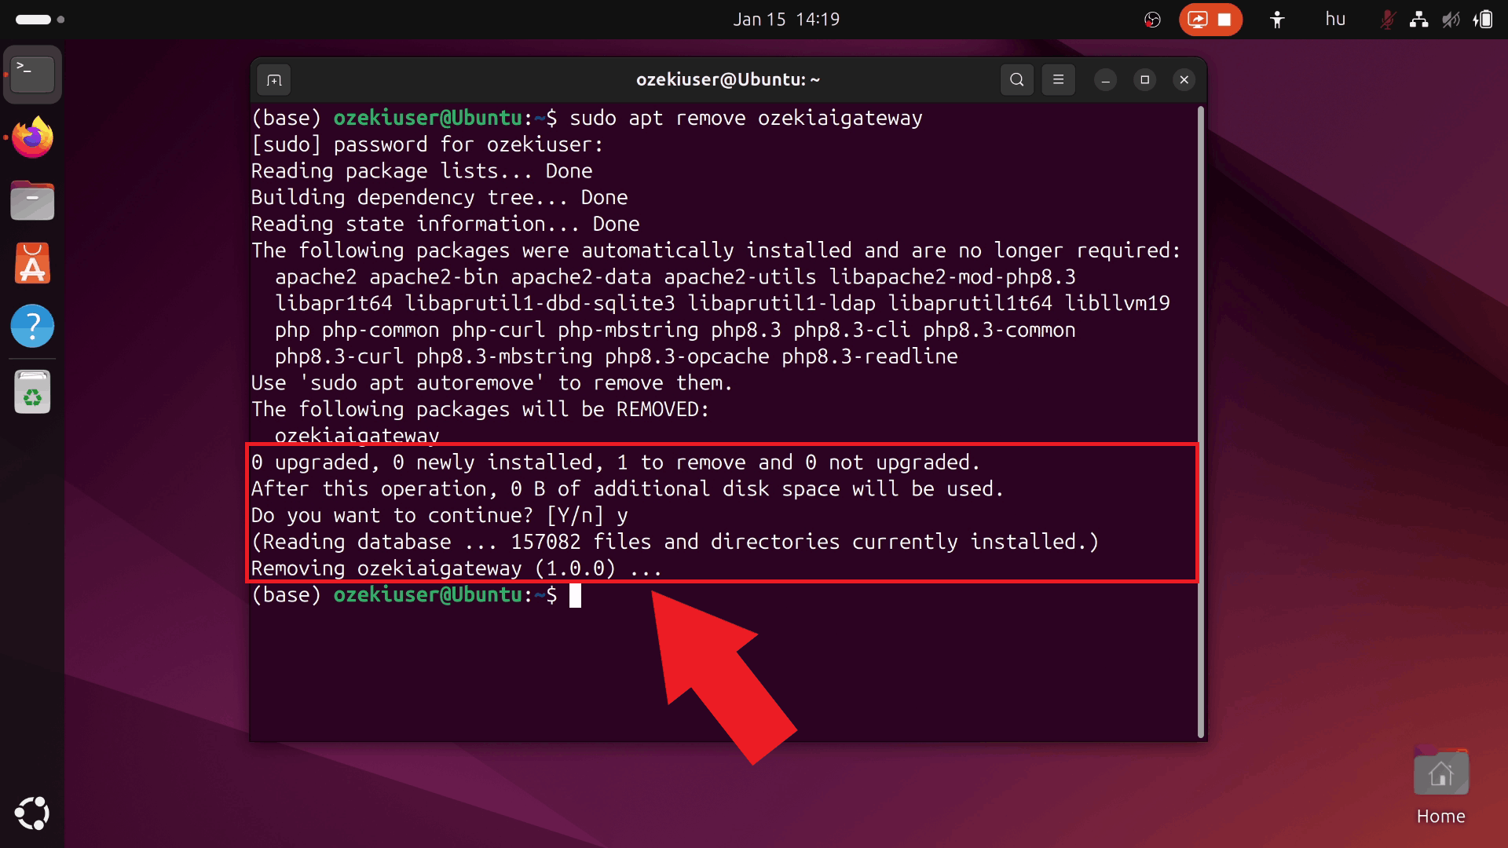The width and height of the screenshot is (1508, 848).
Task: Click the terminal search icon
Action: point(1016,80)
